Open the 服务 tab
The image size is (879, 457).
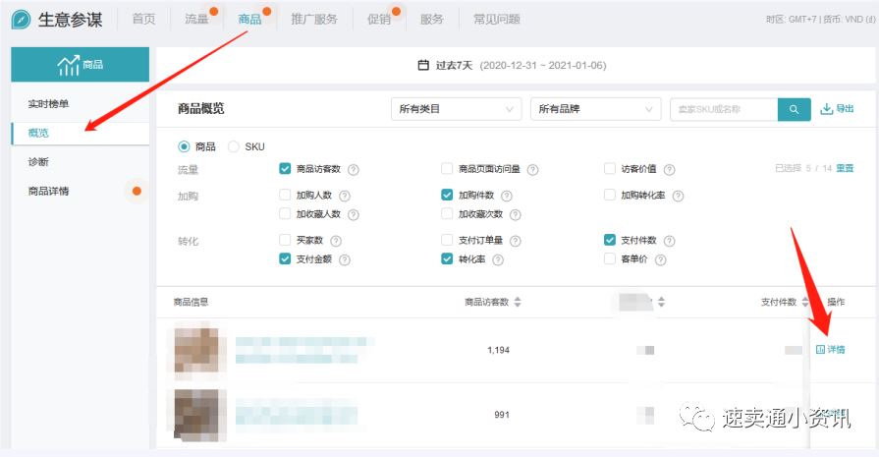[432, 19]
